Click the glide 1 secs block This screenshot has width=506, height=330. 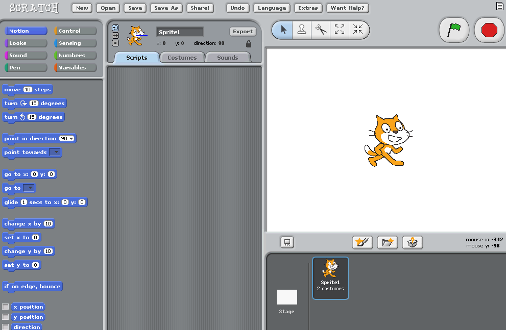tap(45, 202)
